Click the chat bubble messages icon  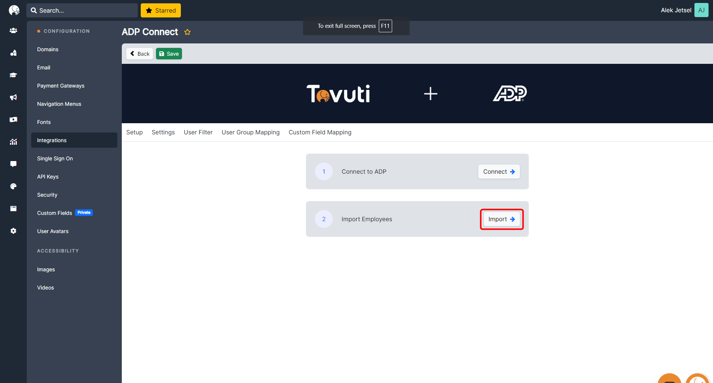13,164
